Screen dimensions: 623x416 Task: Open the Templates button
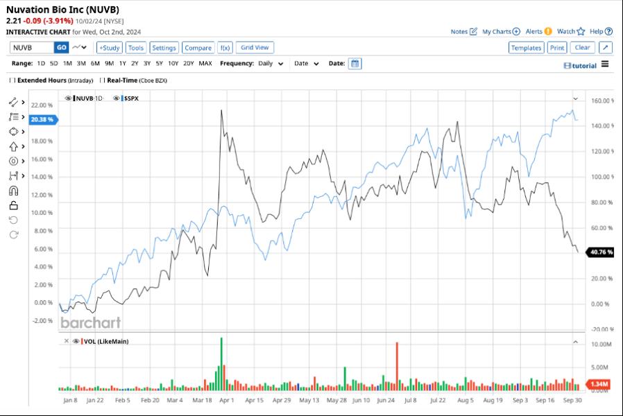pyautogui.click(x=526, y=48)
